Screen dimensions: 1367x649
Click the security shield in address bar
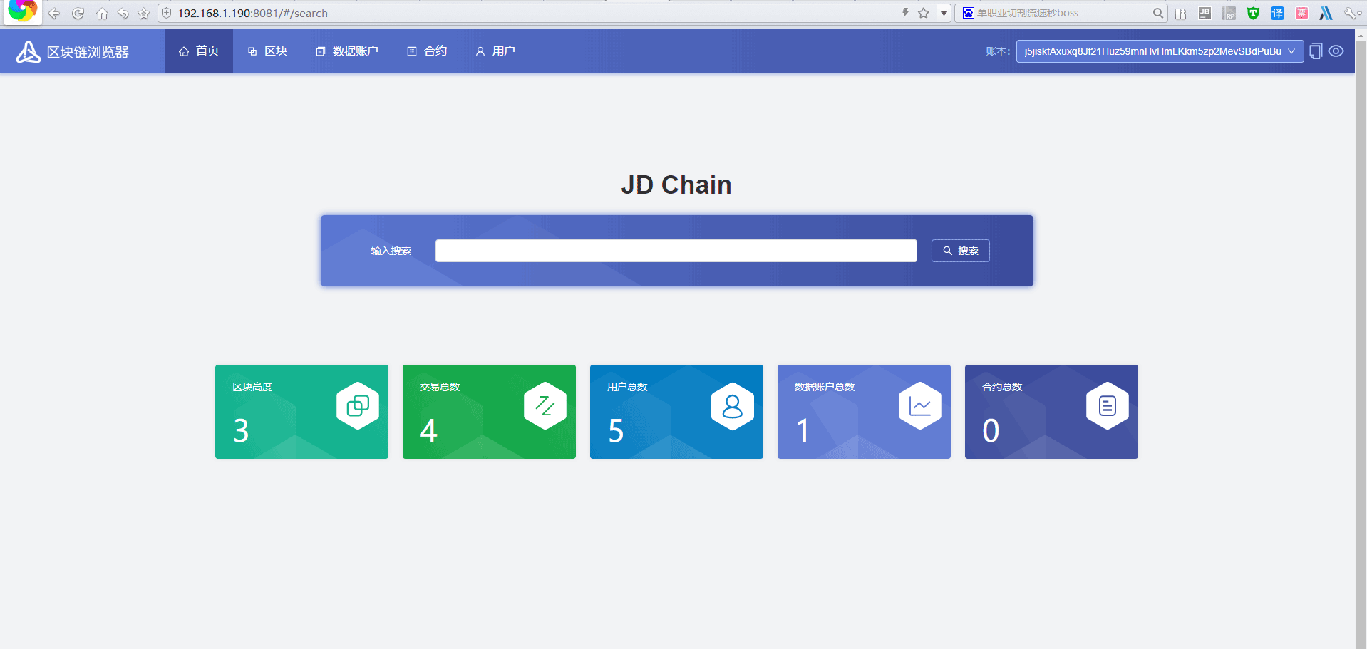166,13
